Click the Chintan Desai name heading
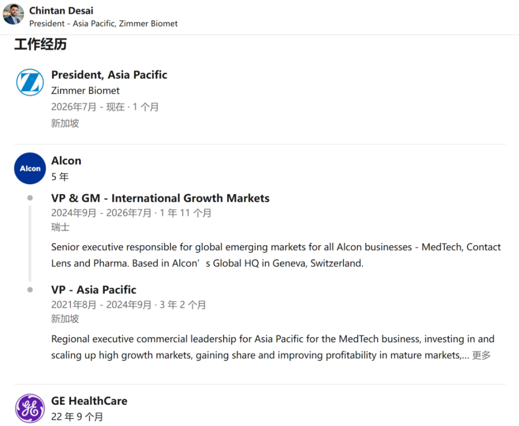Screen dimensions: 519x426 (61, 11)
